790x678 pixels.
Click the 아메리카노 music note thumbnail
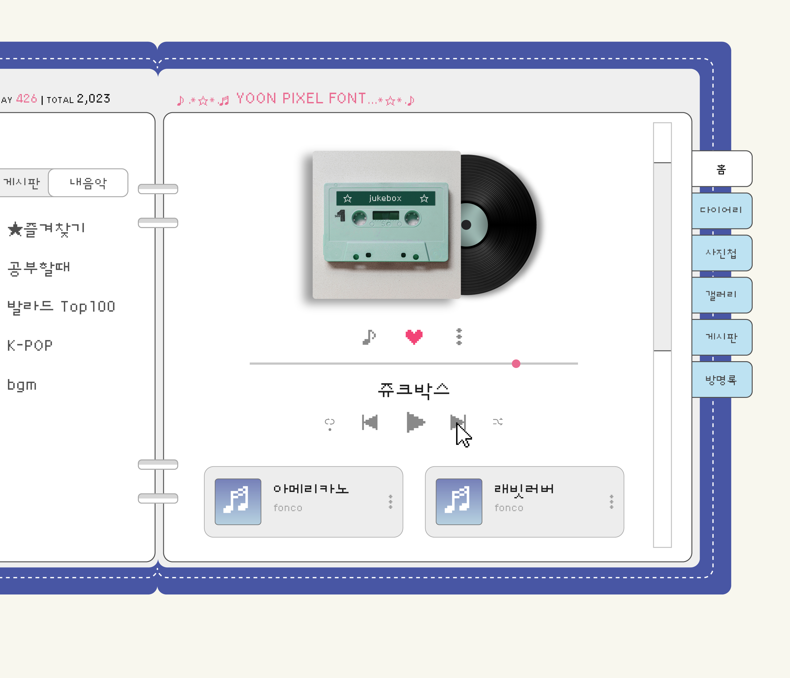pyautogui.click(x=238, y=502)
